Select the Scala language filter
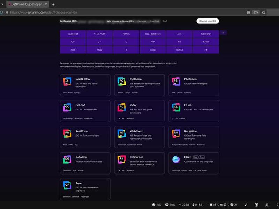The image size is (279, 209). [x=153, y=50]
